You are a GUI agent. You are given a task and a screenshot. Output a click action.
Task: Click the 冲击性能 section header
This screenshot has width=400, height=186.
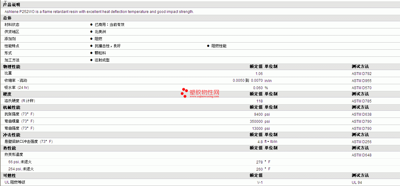[x=12, y=135]
